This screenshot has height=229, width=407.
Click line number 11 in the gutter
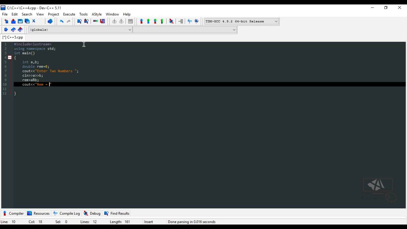(x=4, y=89)
